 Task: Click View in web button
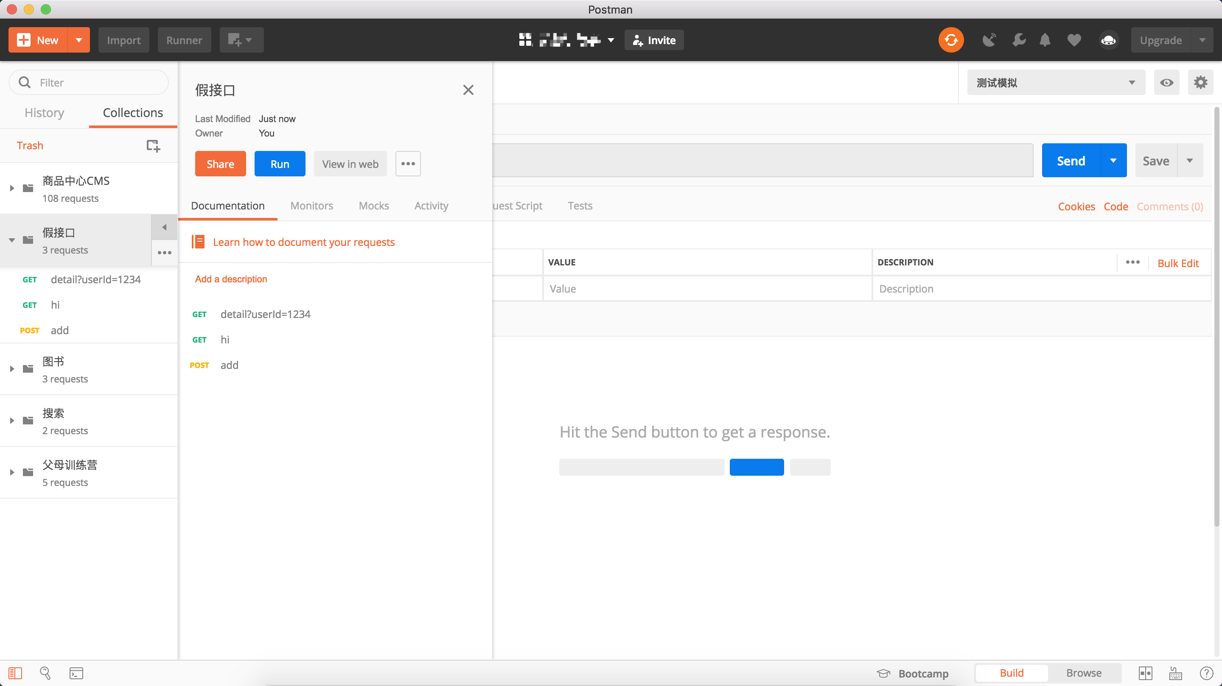350,164
